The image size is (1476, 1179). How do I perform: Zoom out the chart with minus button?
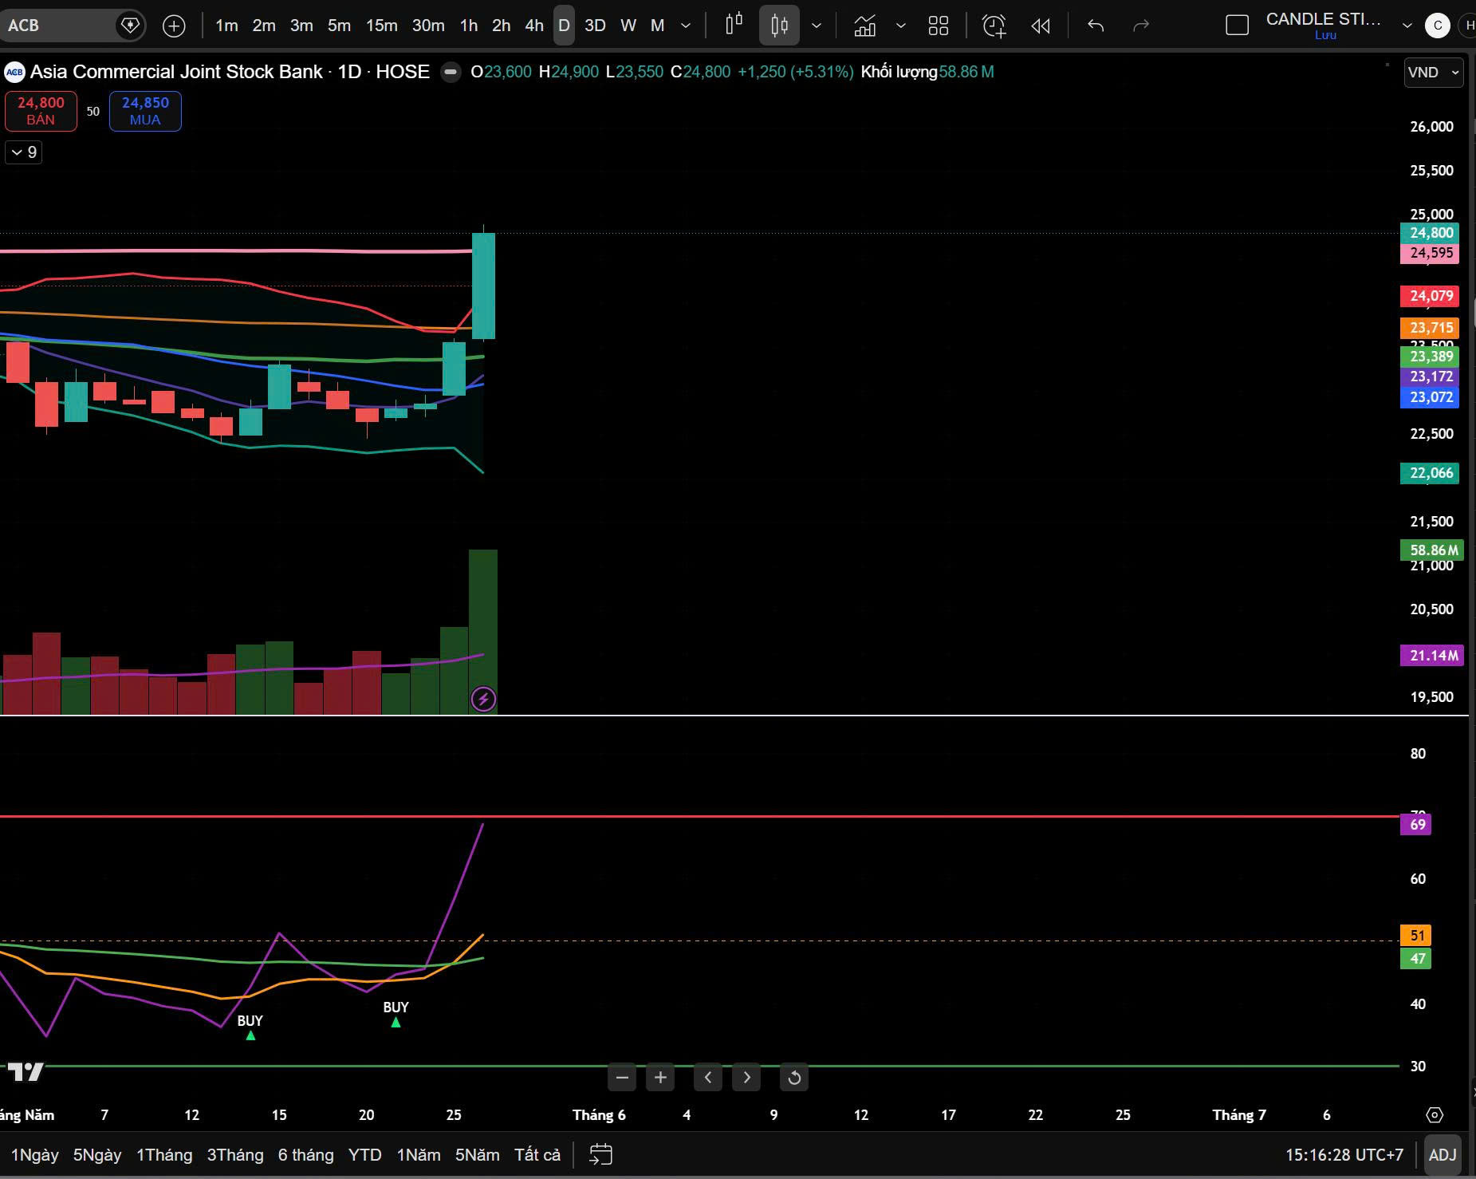(x=622, y=1078)
